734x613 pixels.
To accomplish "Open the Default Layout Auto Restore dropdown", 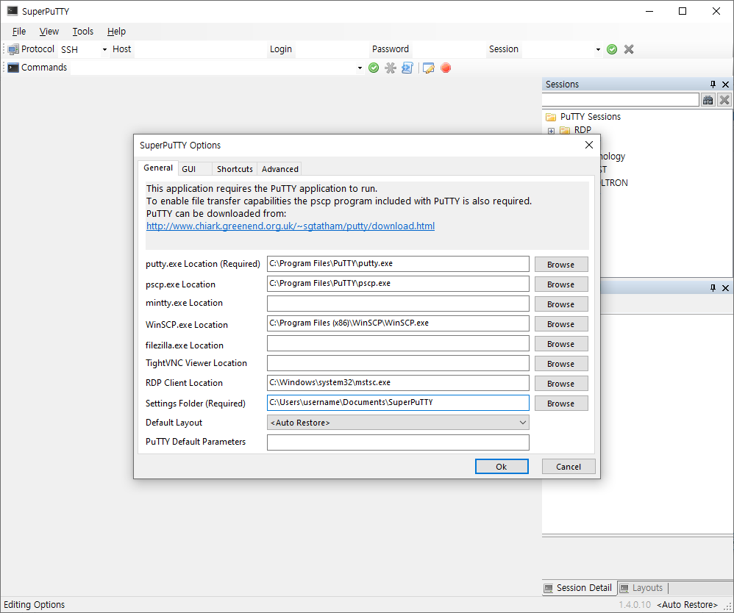I will (x=398, y=423).
